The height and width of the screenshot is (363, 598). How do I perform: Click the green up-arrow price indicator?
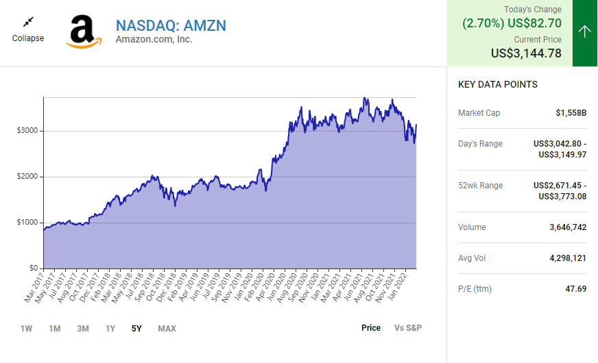pos(585,32)
